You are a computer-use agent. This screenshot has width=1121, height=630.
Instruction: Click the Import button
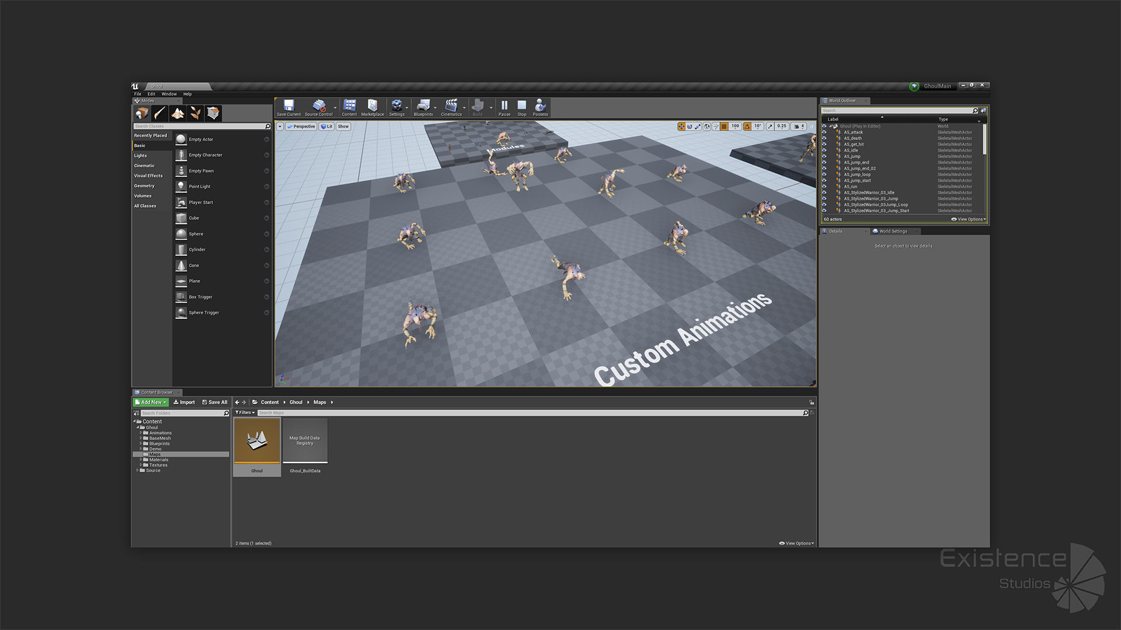pos(184,402)
